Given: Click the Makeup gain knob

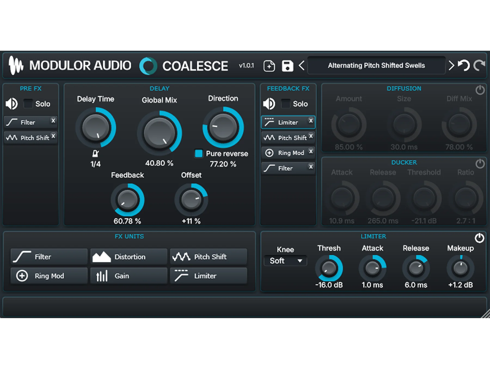Looking at the screenshot, I should (x=461, y=268).
